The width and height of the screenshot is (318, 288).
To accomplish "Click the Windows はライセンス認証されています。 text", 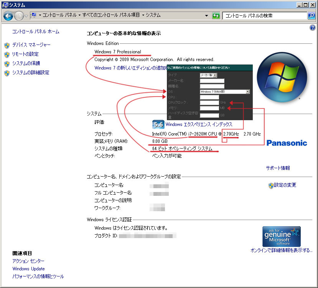I will [x=131, y=228].
